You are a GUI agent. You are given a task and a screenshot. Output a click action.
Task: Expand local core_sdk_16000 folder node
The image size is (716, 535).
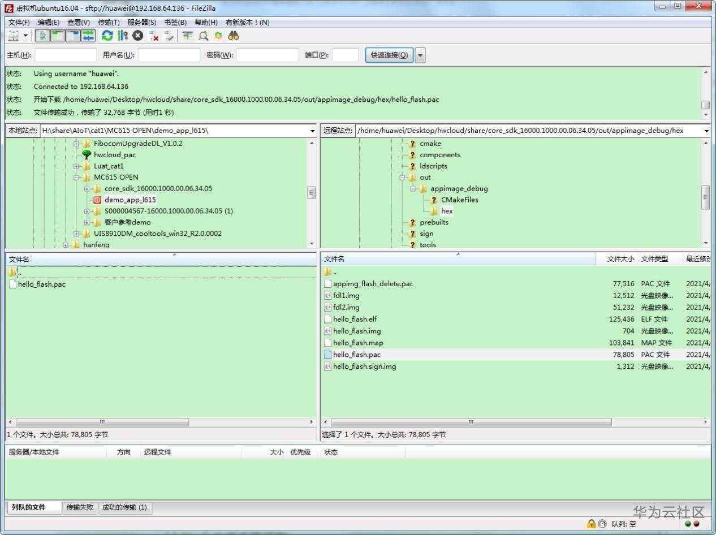click(x=87, y=189)
